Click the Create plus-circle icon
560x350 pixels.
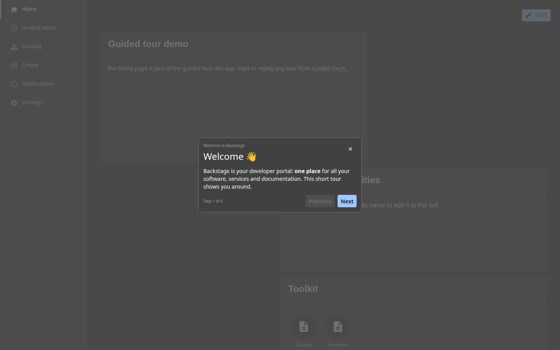(14, 65)
